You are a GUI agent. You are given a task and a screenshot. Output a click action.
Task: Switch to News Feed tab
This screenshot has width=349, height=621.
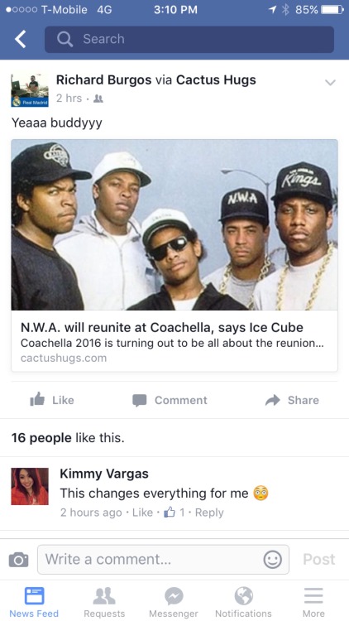tap(34, 602)
